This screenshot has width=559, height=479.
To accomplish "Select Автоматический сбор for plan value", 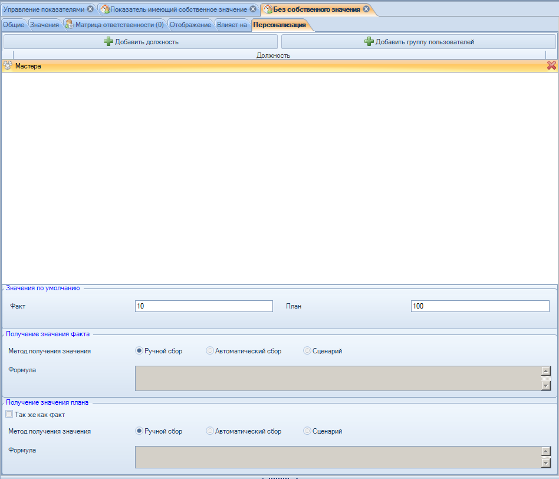I will point(210,431).
